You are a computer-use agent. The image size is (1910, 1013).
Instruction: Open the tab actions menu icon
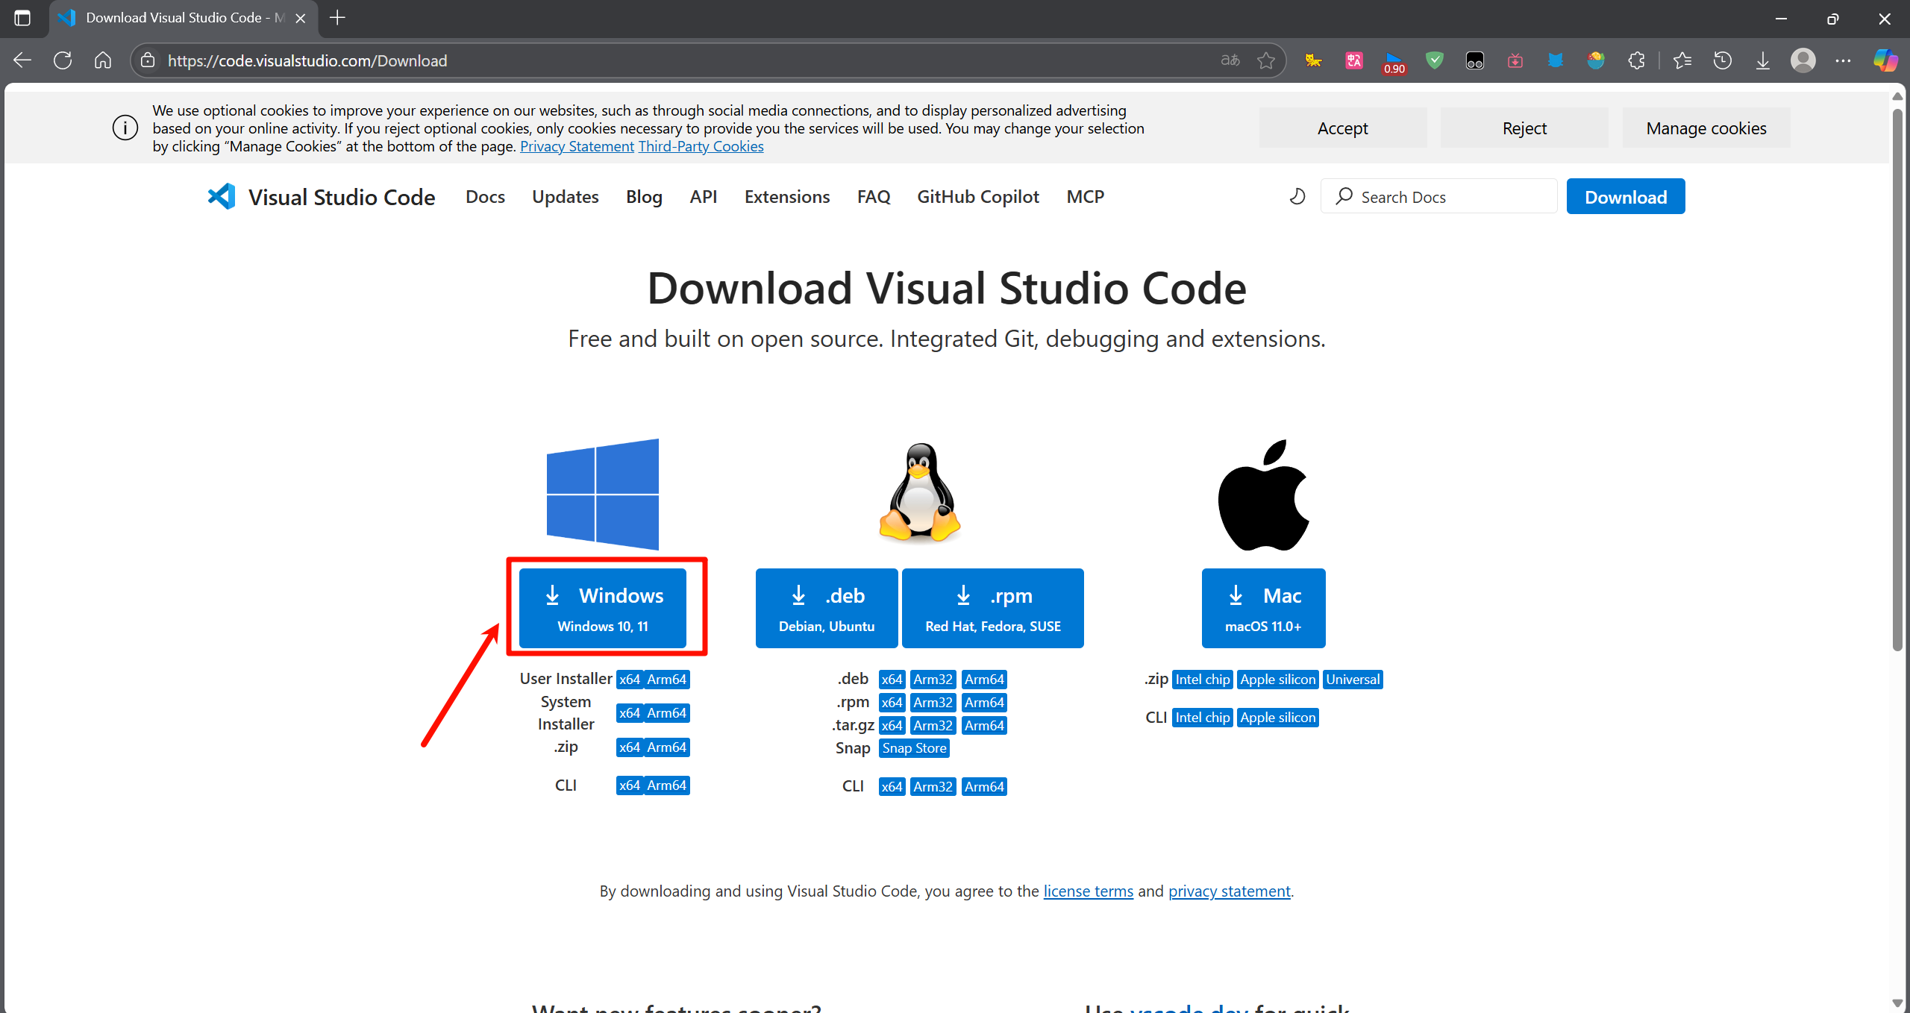pos(22,18)
